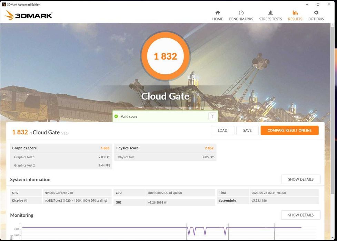Click the SystemInfo version v5.63.1186
This screenshot has width=337, height=241.
click(259, 200)
